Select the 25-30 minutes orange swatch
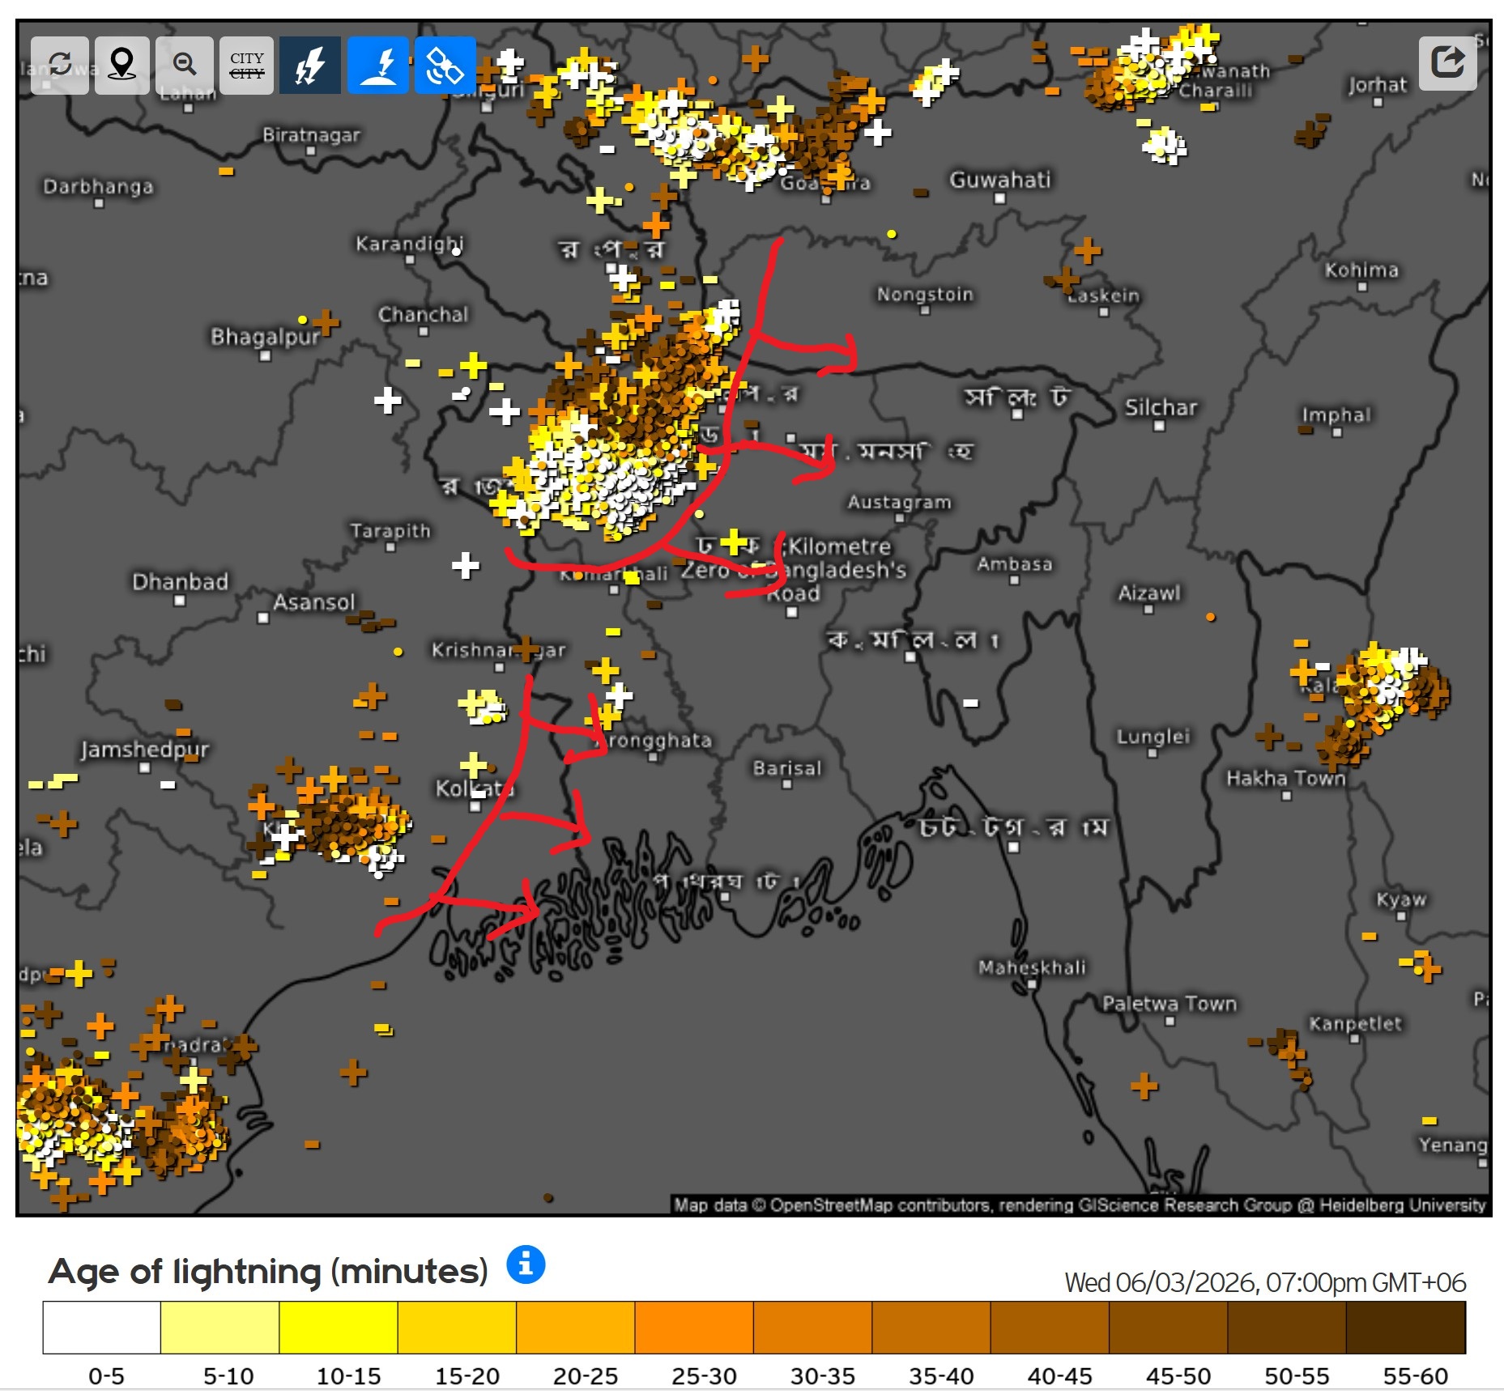 (x=694, y=1328)
